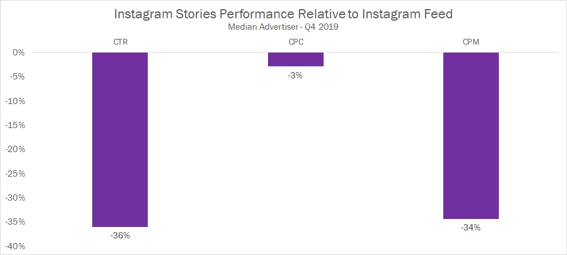
Task: Select the -30% axis tick label
Action: [x=15, y=198]
